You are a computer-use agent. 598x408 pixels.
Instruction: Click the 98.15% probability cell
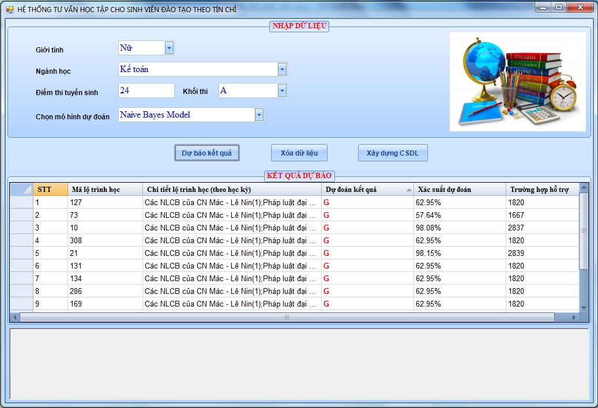pos(459,253)
